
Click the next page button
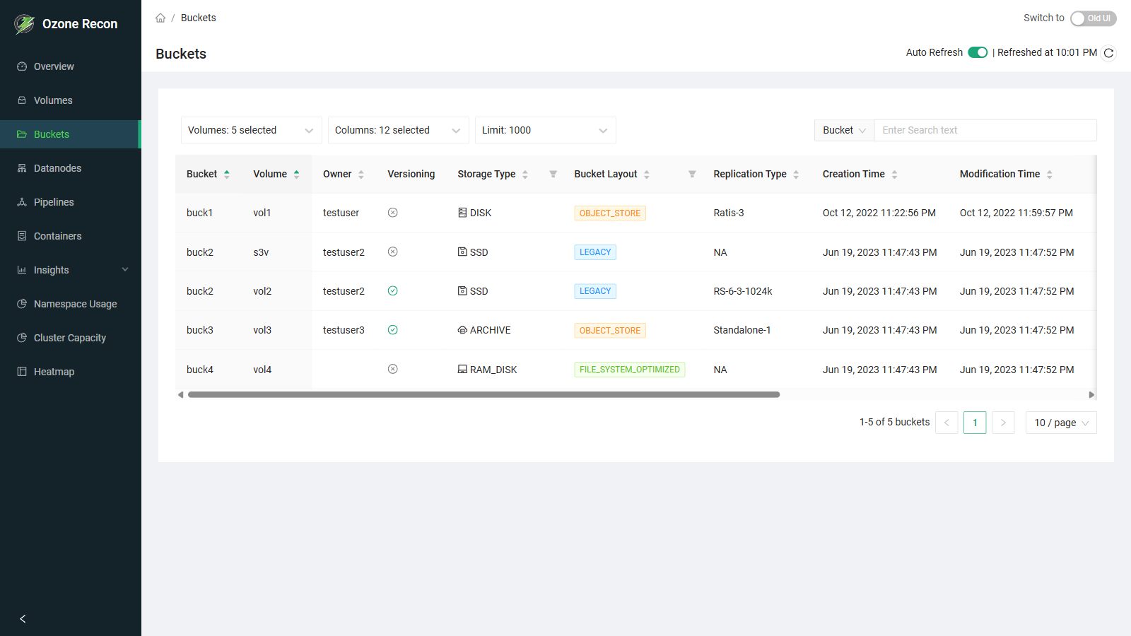pyautogui.click(x=1003, y=423)
